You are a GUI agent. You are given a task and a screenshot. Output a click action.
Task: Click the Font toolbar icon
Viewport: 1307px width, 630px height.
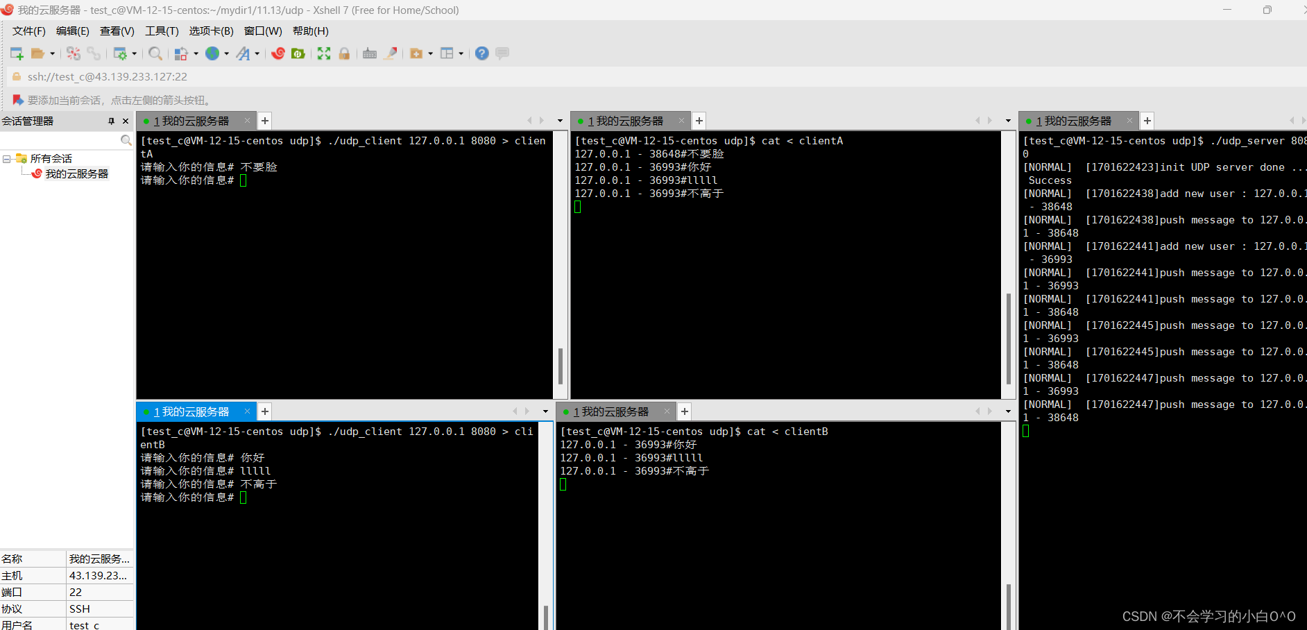click(243, 53)
